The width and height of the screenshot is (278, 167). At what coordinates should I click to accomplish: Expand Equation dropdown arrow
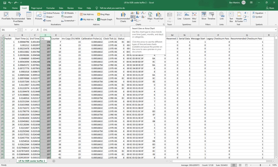(x=265, y=13)
